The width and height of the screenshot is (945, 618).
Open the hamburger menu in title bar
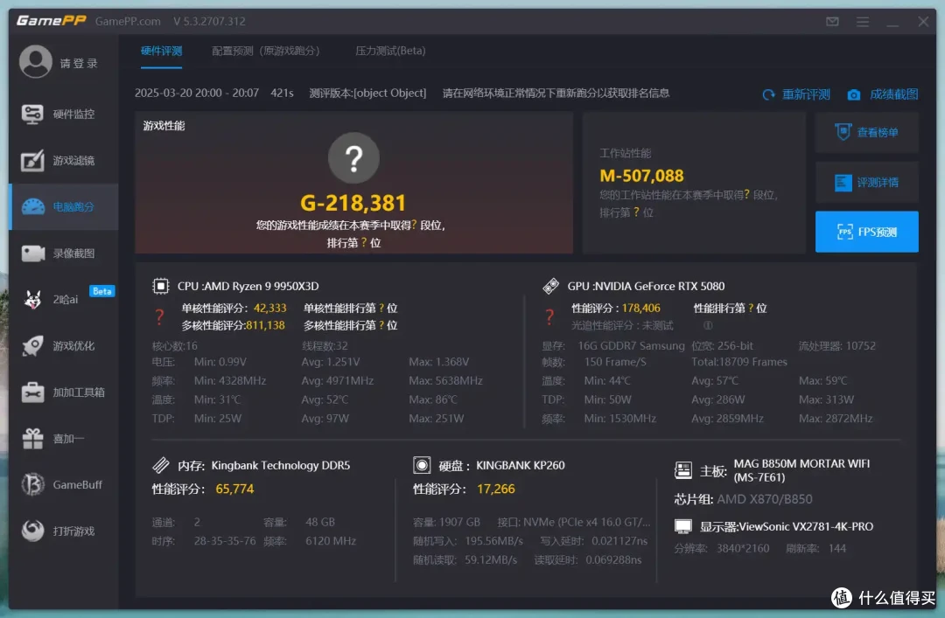point(863,22)
